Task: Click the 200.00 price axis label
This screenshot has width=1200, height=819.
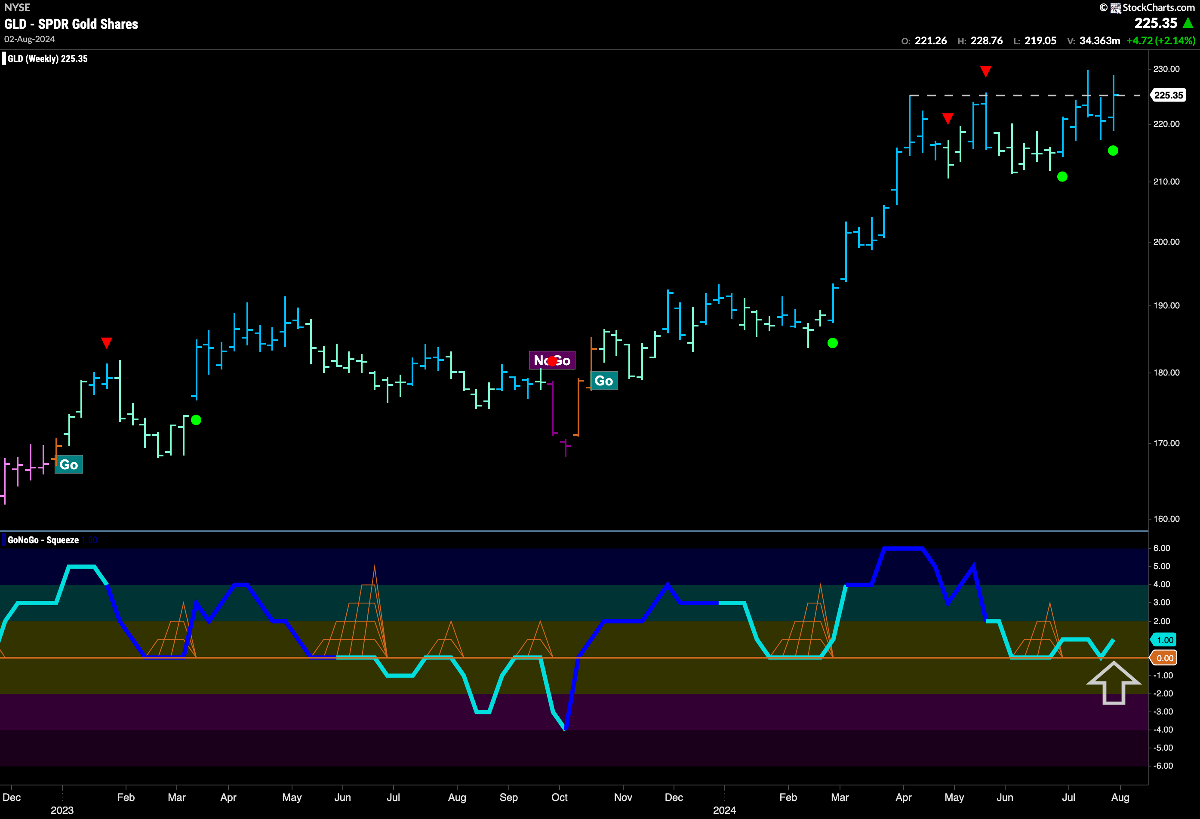Action: tap(1166, 242)
